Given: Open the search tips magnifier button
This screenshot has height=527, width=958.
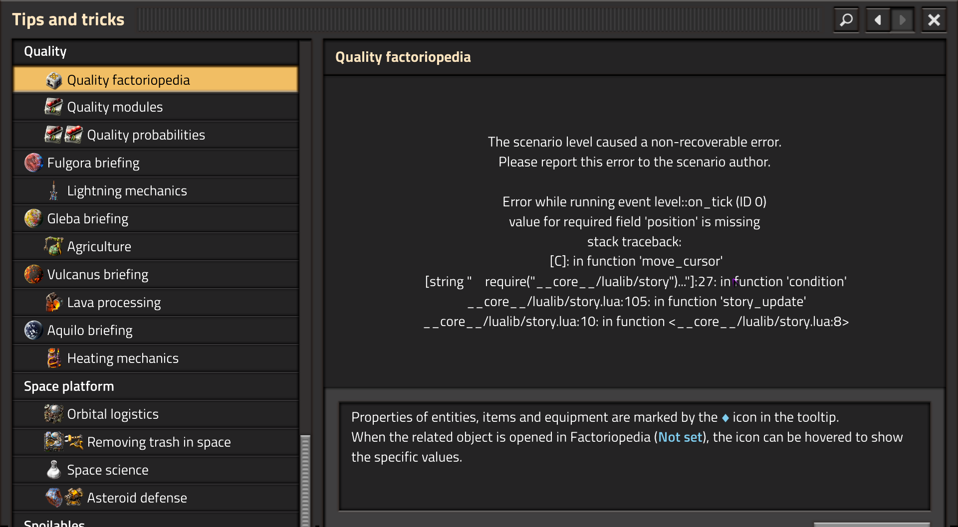Looking at the screenshot, I should coord(846,20).
